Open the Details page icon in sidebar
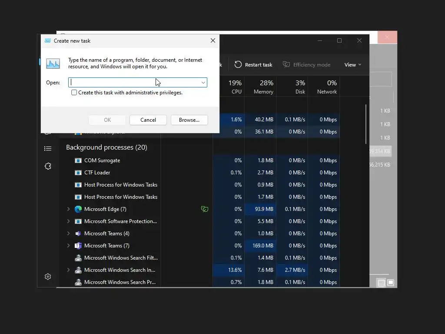 (48, 149)
